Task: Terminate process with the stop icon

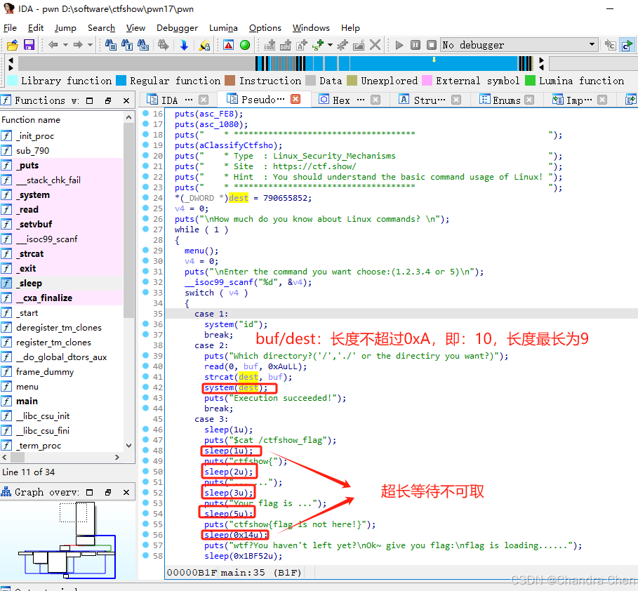Action: click(x=432, y=45)
